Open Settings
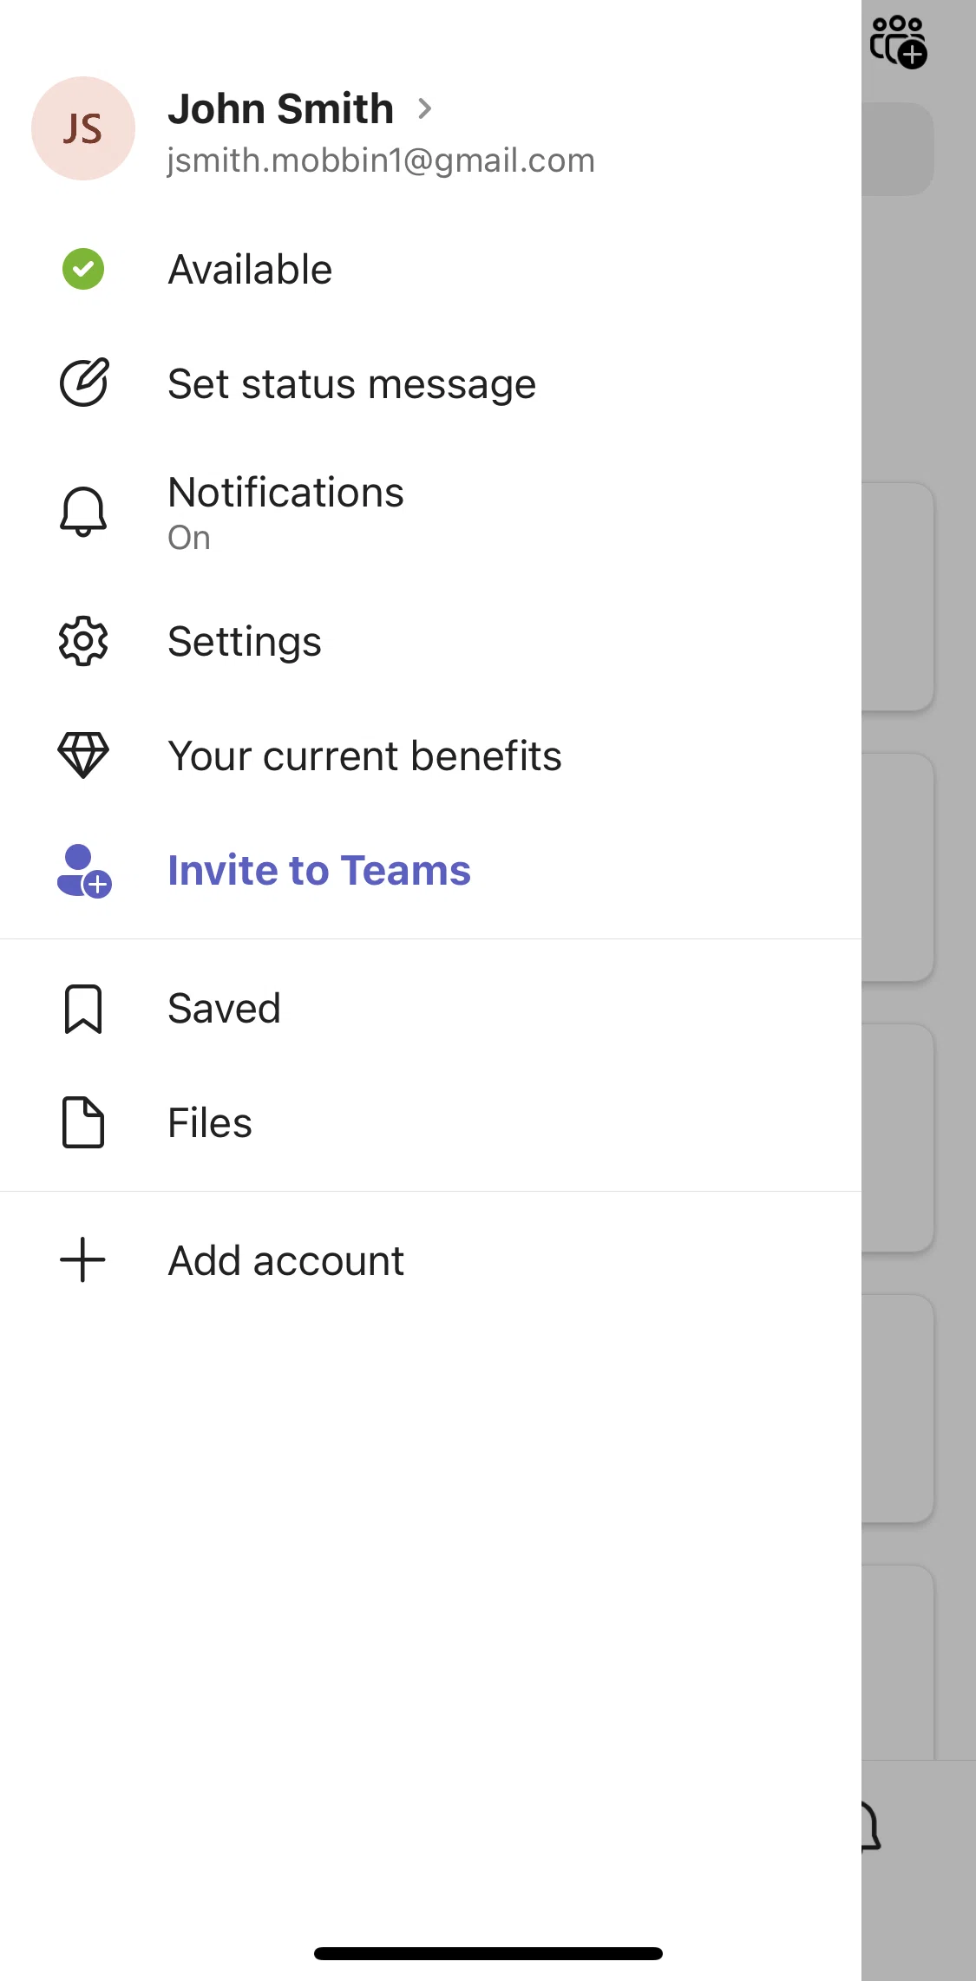The width and height of the screenshot is (976, 1981). 430,642
